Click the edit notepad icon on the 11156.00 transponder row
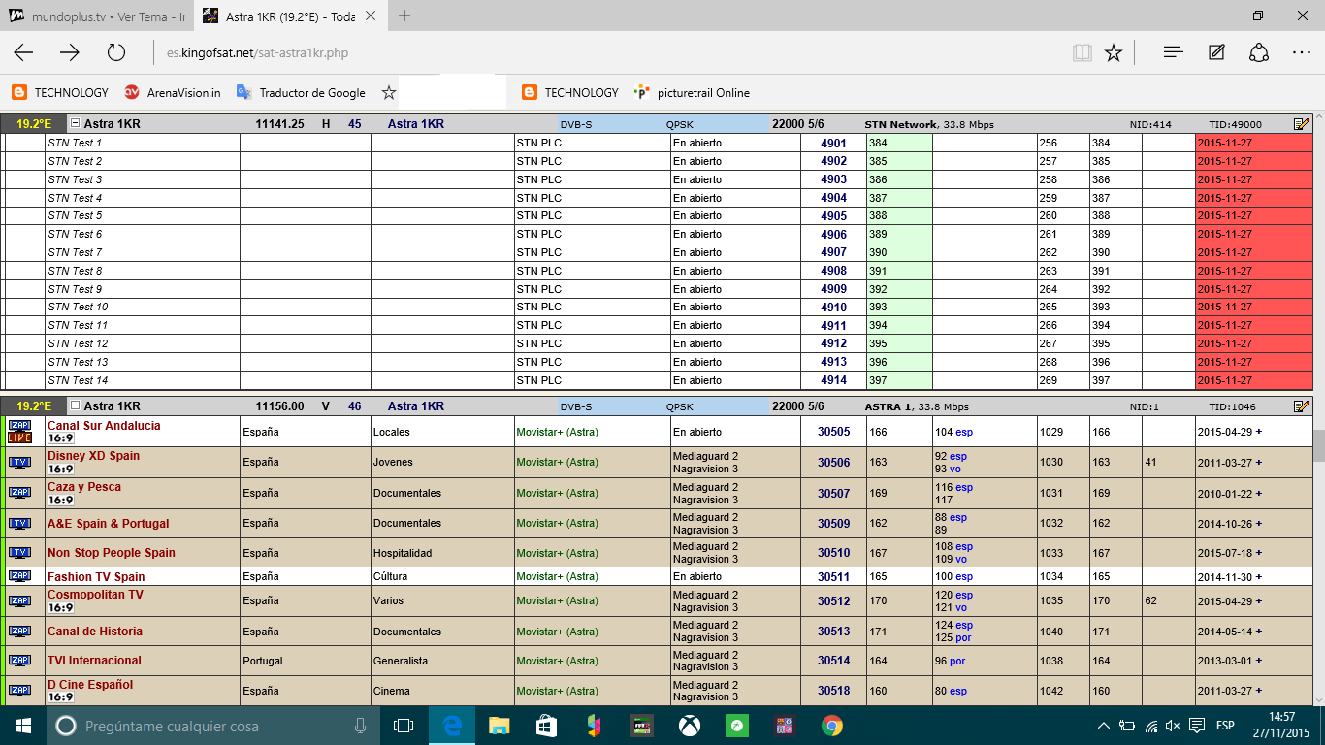Image resolution: width=1325 pixels, height=745 pixels. [1302, 406]
